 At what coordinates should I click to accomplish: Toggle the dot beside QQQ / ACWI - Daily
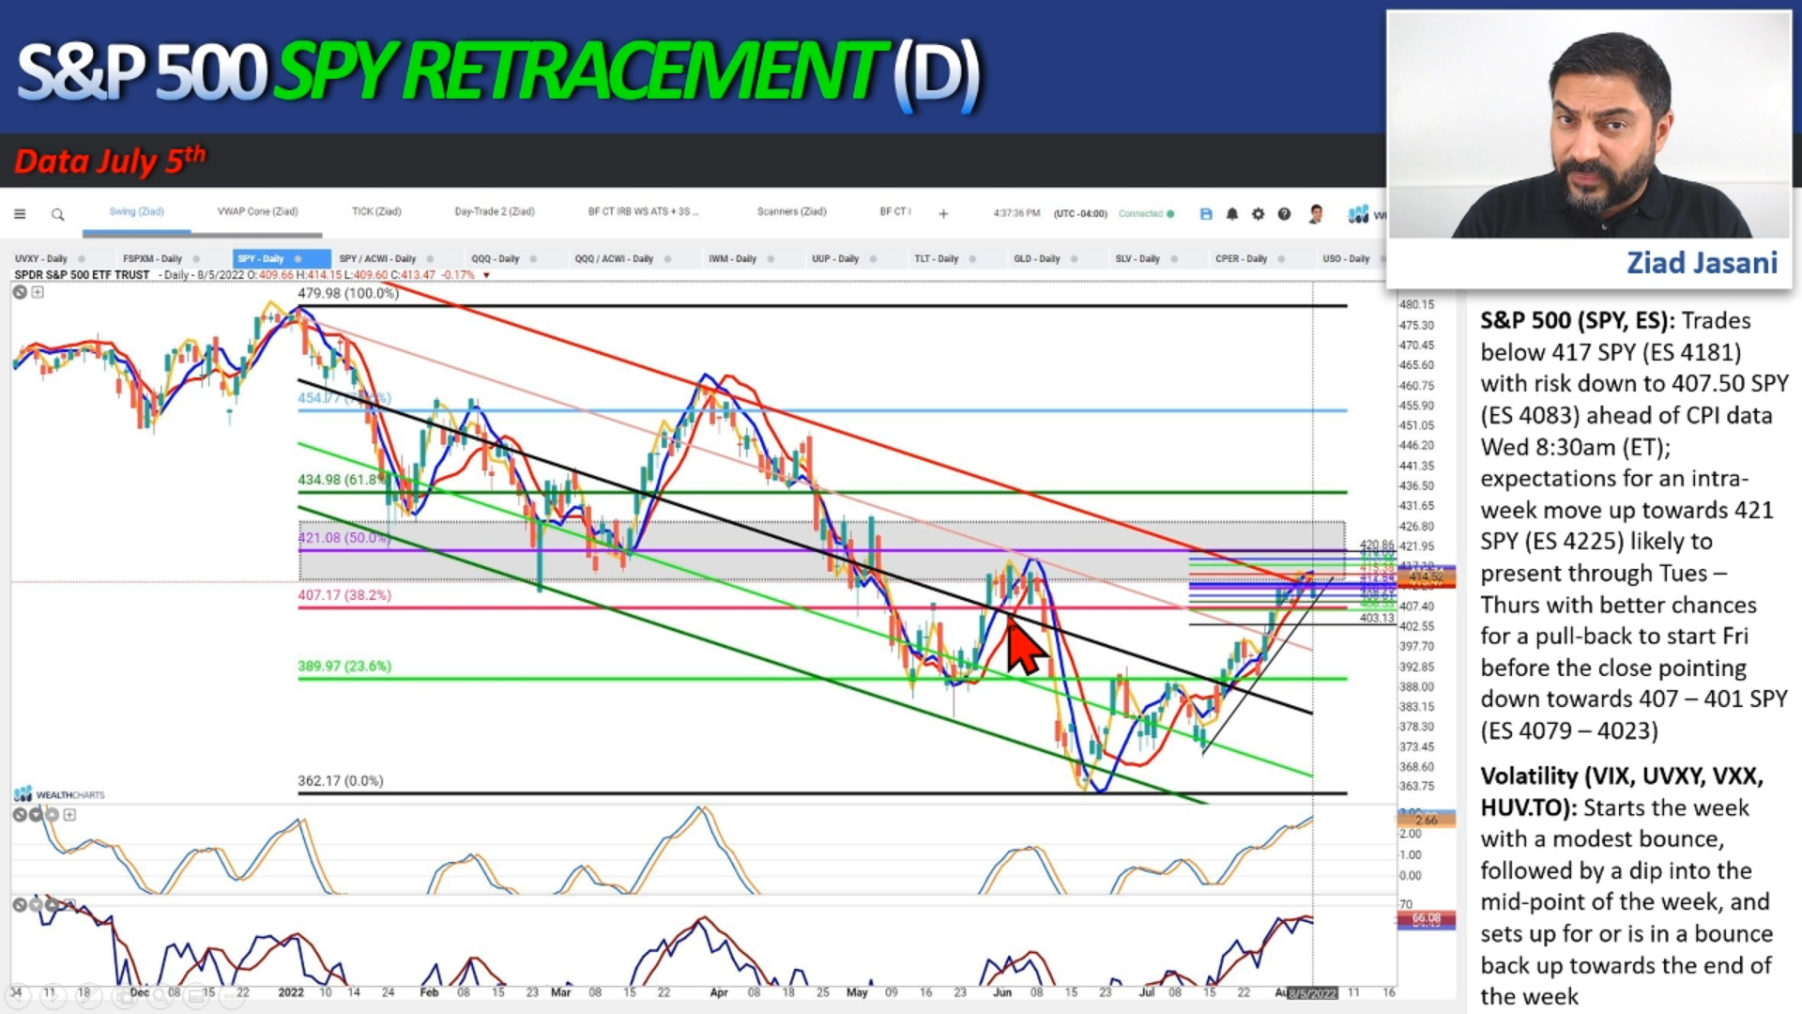(667, 259)
